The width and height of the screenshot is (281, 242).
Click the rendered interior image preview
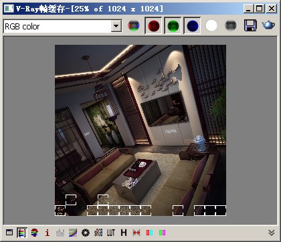140,130
